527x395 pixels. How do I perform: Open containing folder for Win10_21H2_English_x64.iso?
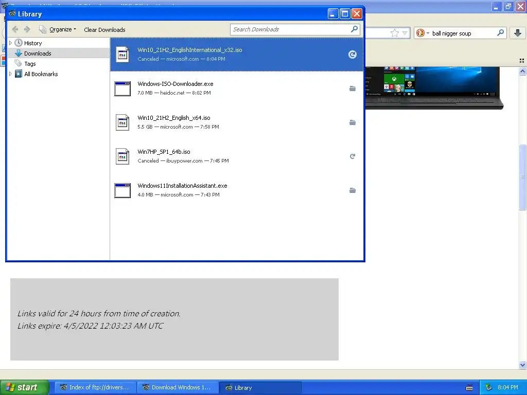pyautogui.click(x=352, y=122)
